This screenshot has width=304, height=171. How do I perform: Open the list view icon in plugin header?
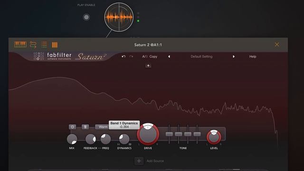44,45
